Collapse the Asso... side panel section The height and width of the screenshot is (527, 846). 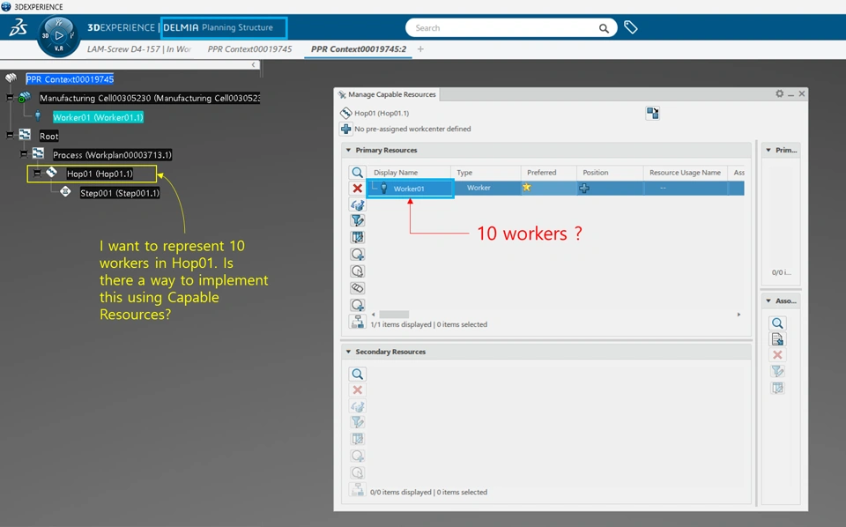coord(768,301)
